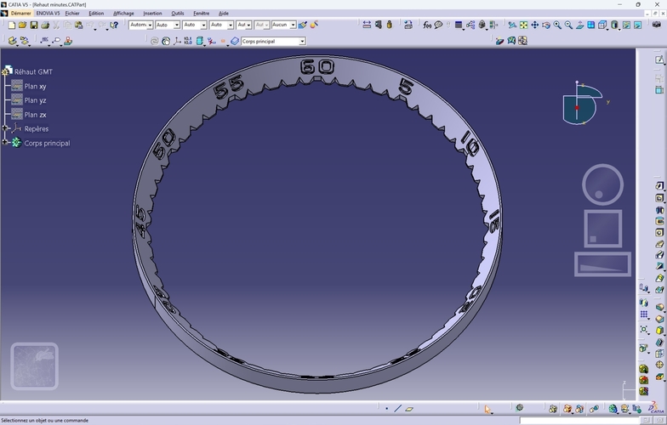This screenshot has height=425, width=667.
Task: Expand the Corps principal tree node
Action: pyautogui.click(x=5, y=143)
